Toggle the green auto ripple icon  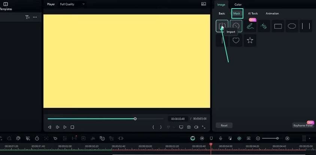(x=239, y=138)
